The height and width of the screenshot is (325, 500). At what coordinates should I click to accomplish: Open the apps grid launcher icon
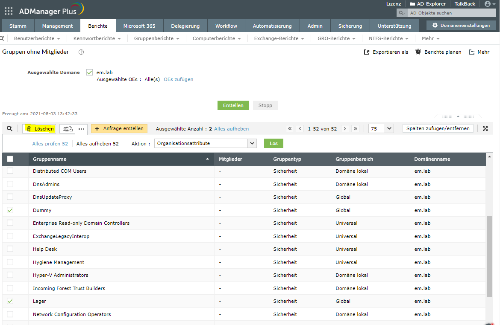pyautogui.click(x=9, y=11)
